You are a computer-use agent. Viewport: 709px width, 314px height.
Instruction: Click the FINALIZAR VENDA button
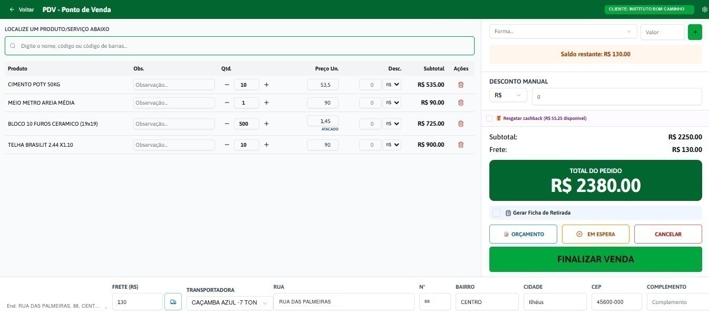pyautogui.click(x=596, y=259)
